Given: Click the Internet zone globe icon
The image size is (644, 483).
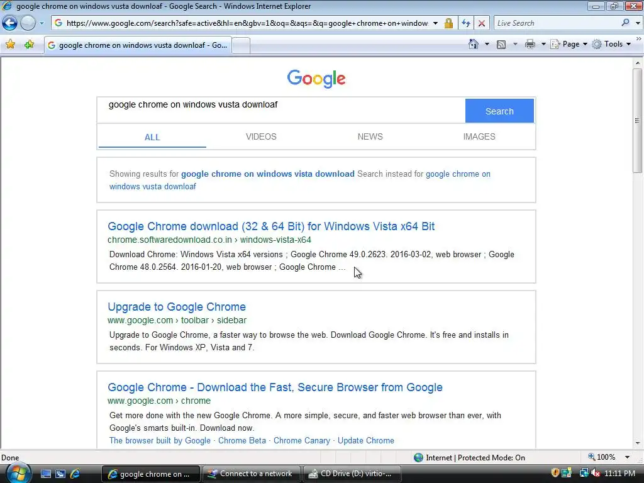Looking at the screenshot, I should click(x=418, y=458).
